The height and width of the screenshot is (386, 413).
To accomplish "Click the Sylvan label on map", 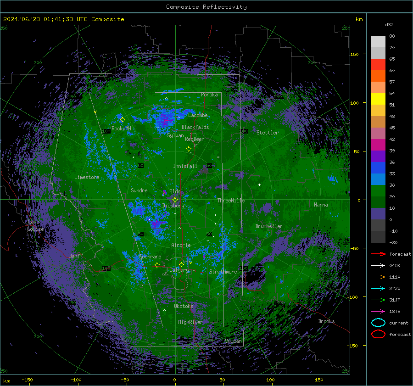I will tap(175, 135).
